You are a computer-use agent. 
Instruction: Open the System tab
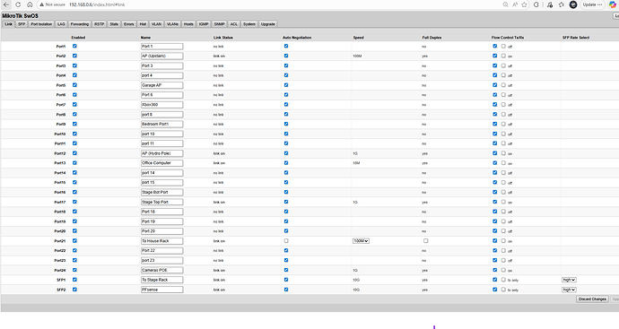pyautogui.click(x=249, y=24)
